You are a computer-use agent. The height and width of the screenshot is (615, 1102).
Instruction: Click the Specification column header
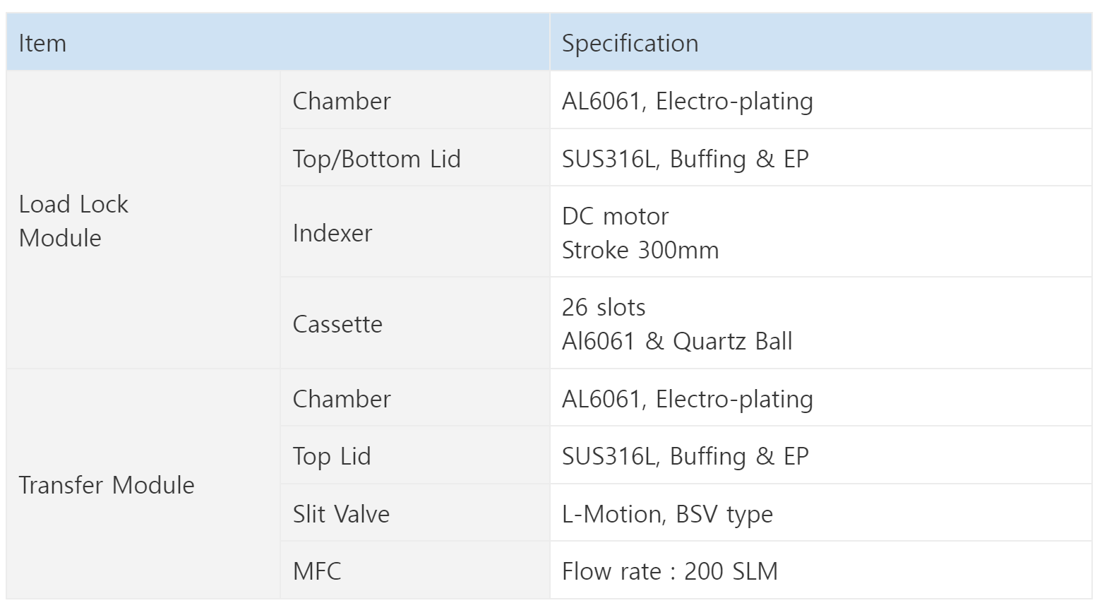pos(820,42)
